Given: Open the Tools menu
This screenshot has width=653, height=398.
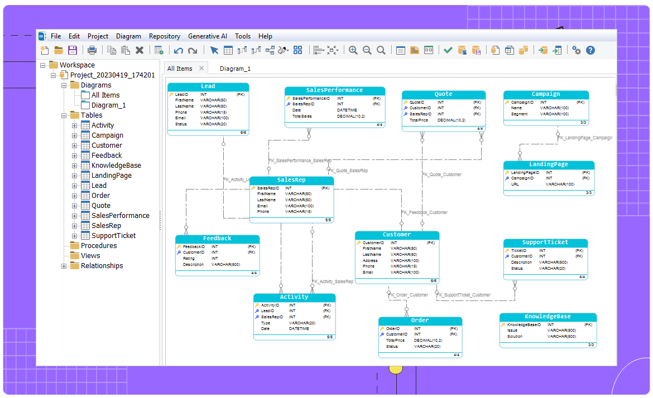Looking at the screenshot, I should [x=243, y=36].
